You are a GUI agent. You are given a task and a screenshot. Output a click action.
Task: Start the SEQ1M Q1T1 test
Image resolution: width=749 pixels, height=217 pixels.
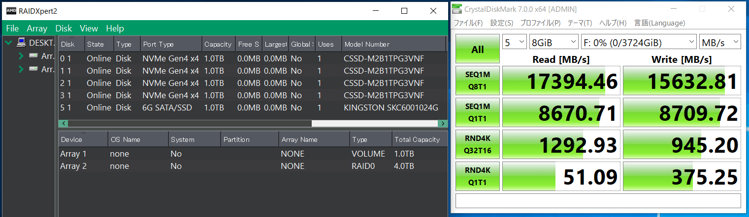tap(478, 113)
